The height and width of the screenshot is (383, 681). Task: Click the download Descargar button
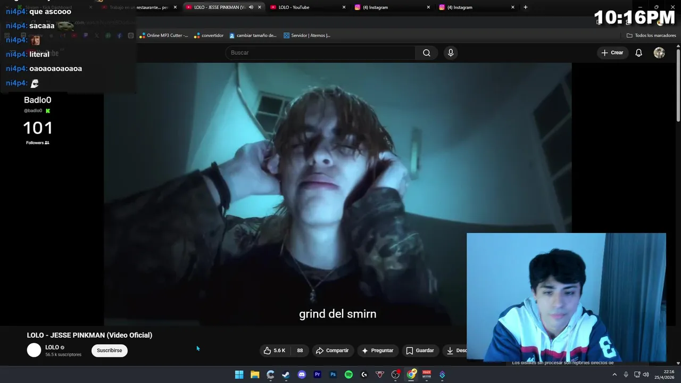coord(456,351)
